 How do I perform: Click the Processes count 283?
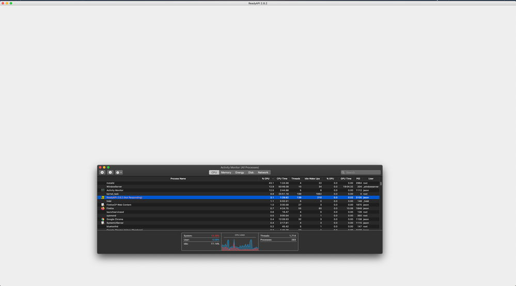[293, 240]
